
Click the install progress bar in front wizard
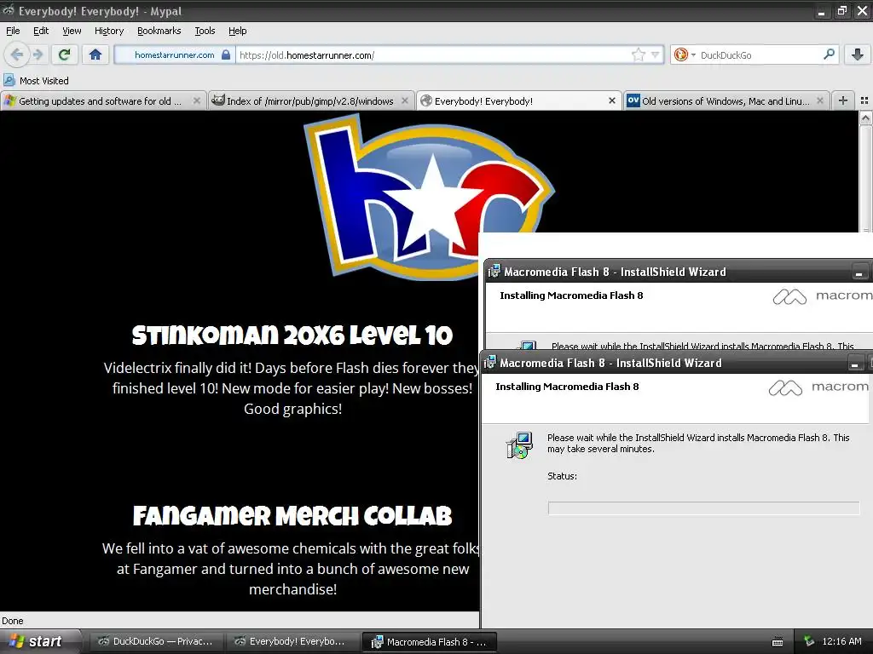tap(703, 508)
